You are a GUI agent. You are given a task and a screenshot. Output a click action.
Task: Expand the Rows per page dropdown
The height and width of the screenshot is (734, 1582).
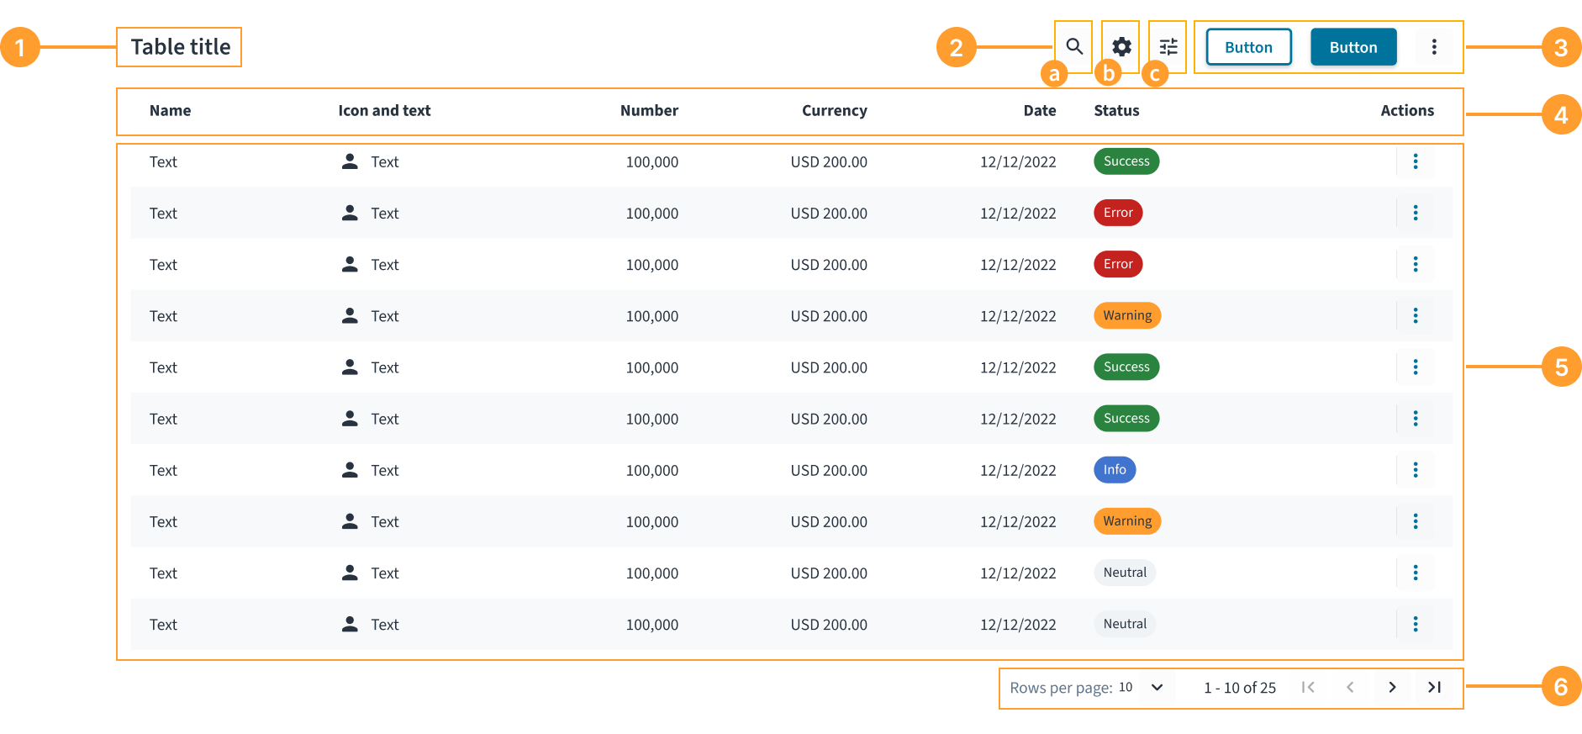click(1142, 687)
